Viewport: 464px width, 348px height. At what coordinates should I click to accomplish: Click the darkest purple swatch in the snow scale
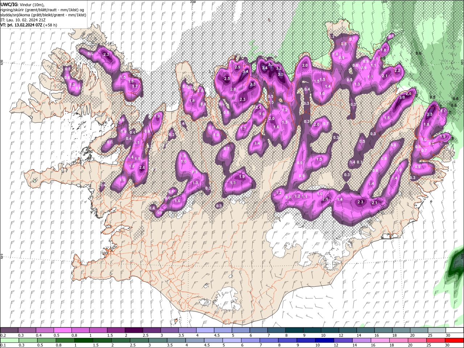134,330
